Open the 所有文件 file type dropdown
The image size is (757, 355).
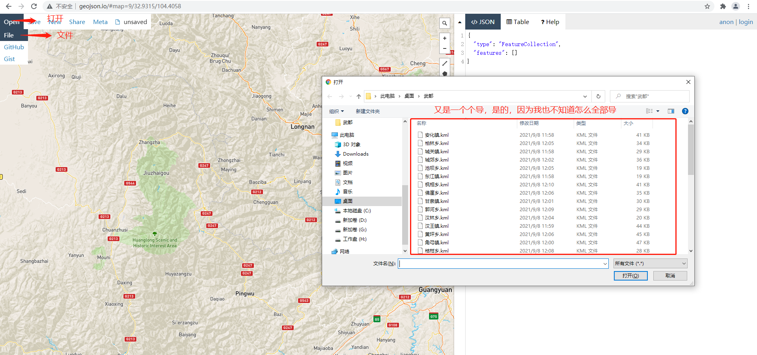pyautogui.click(x=649, y=263)
